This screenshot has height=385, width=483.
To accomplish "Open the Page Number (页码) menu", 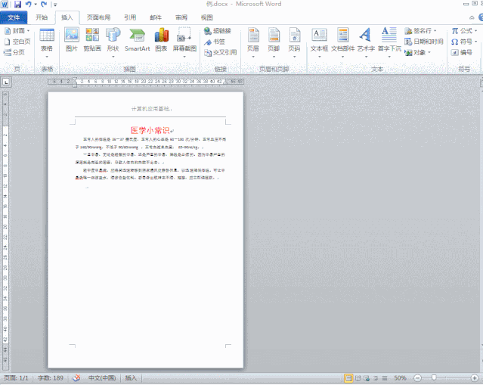I will (294, 43).
